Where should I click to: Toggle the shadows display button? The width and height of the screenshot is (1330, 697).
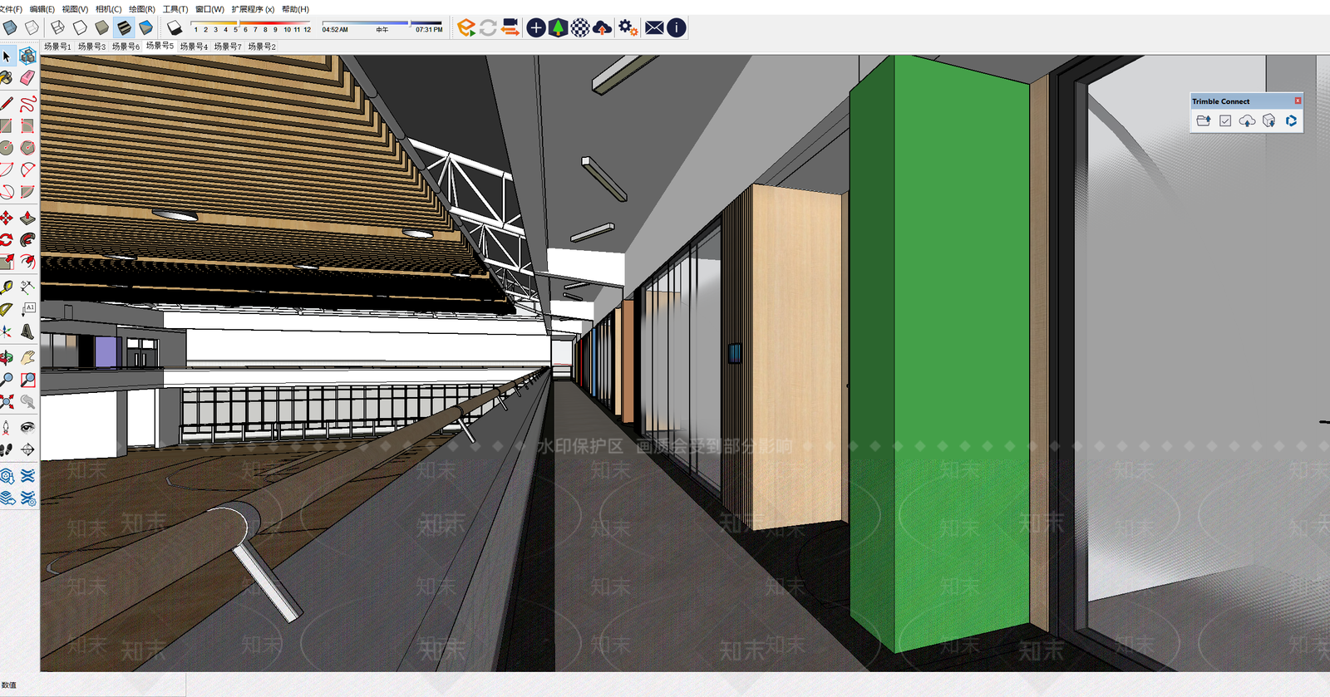tap(174, 28)
